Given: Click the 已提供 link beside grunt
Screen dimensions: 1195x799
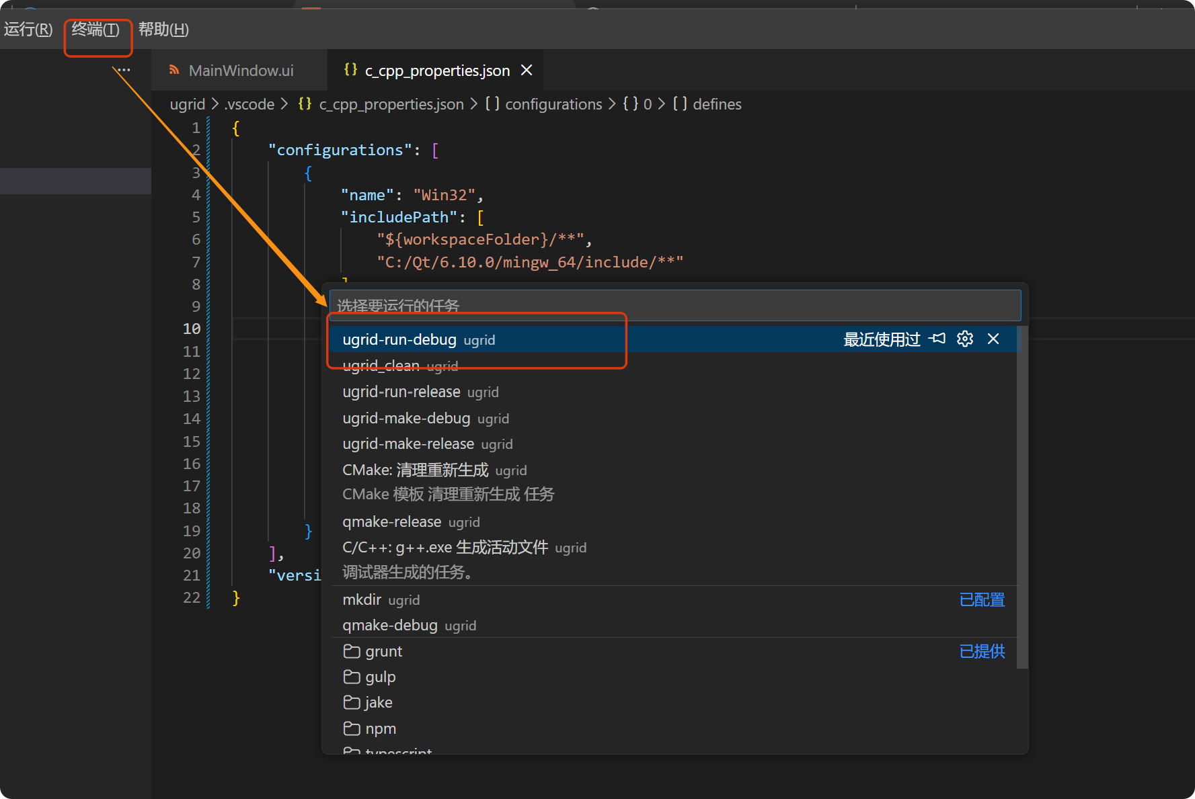Looking at the screenshot, I should (x=982, y=651).
